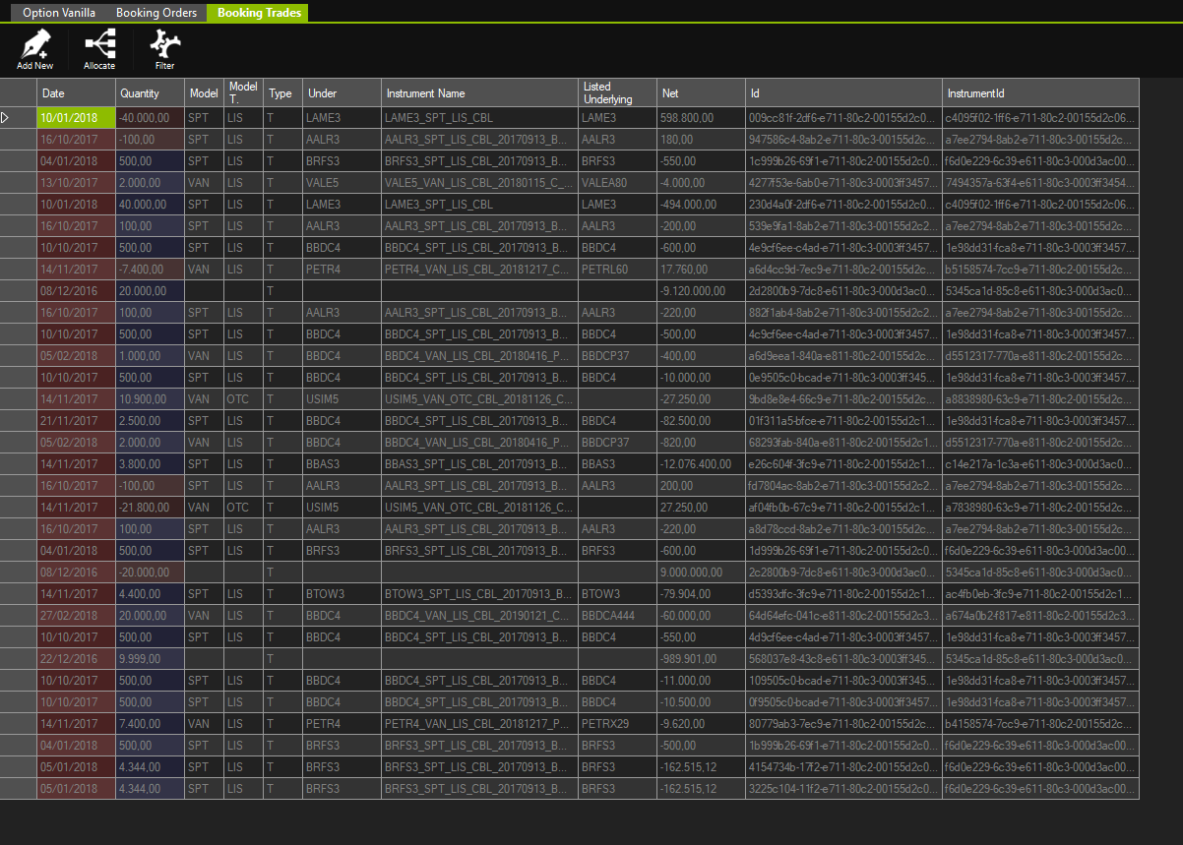This screenshot has width=1183, height=845.
Task: Click the Allocate toolbar icon
Action: click(99, 45)
